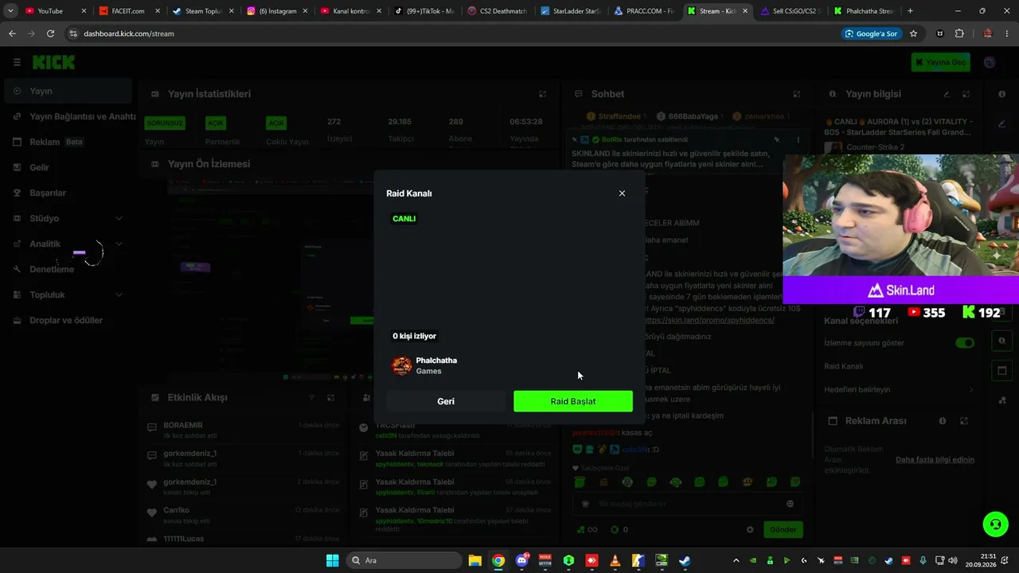Expand the Reklam Arası panel fullscreen

click(x=964, y=421)
